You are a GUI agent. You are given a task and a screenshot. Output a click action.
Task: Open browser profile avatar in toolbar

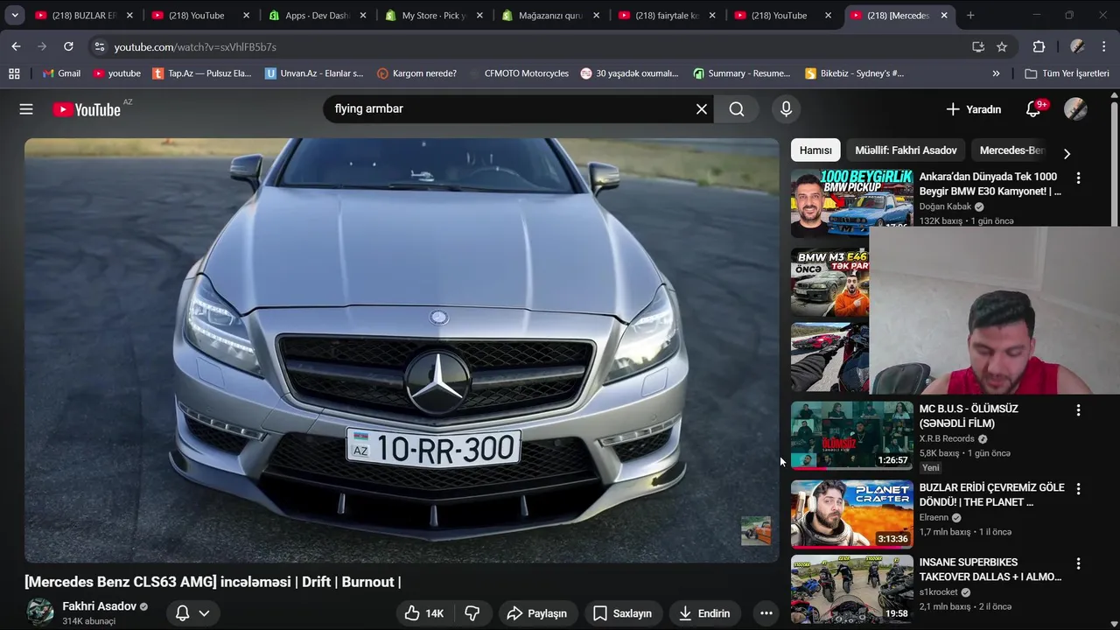coord(1077,46)
